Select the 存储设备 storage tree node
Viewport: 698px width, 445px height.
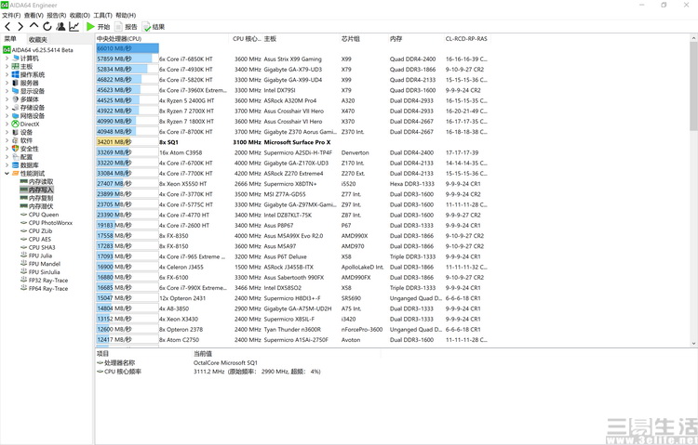(x=29, y=108)
